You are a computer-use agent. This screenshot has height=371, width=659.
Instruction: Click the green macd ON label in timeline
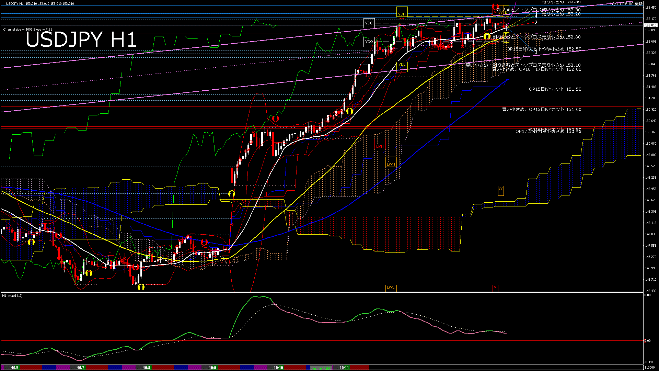pyautogui.click(x=321, y=368)
